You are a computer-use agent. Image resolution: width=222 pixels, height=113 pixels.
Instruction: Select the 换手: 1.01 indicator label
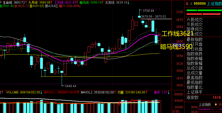click(161, 92)
